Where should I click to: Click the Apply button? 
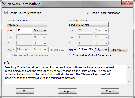click(67, 91)
